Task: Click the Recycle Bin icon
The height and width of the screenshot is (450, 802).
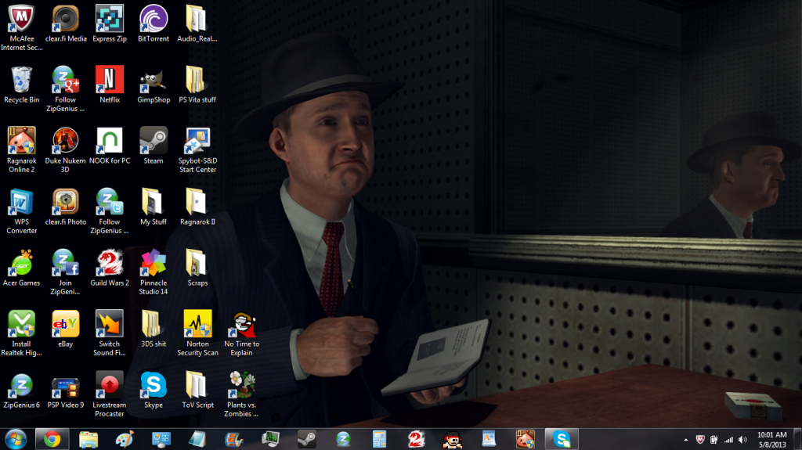Action: pos(21,85)
